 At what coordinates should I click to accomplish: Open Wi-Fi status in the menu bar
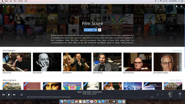(161, 1)
